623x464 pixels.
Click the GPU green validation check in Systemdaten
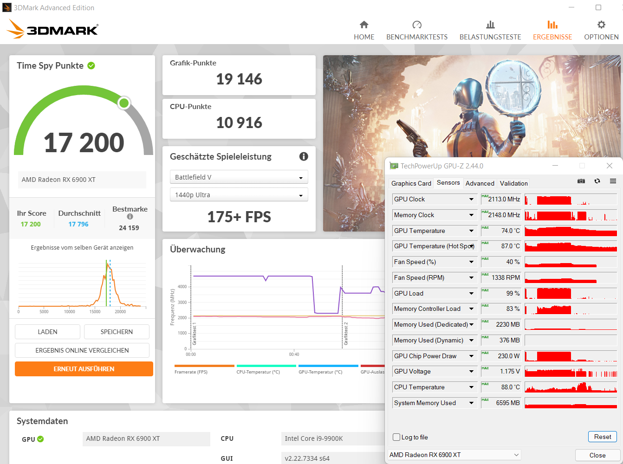click(40, 439)
